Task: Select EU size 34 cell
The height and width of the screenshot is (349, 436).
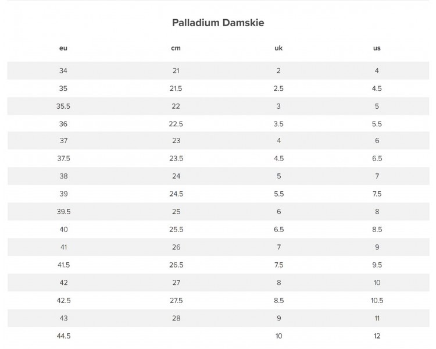Action: [x=63, y=70]
